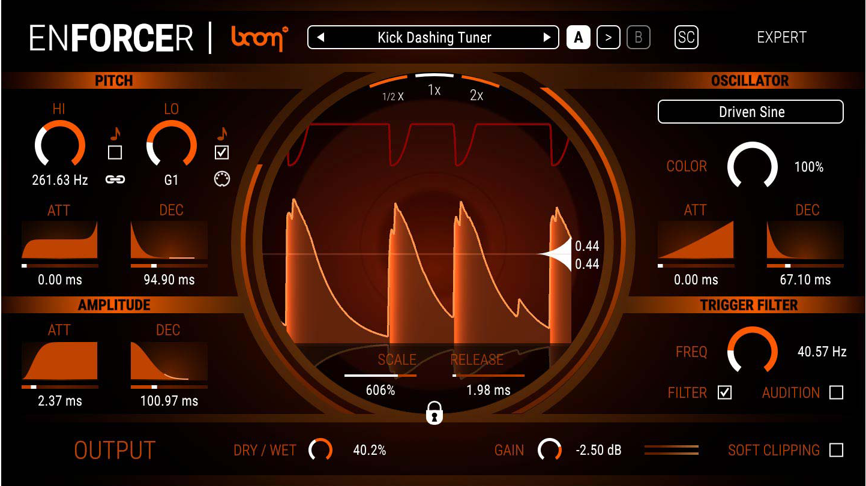Open the Driven Sine oscillator dropdown
This screenshot has width=866, height=486.
point(751,112)
